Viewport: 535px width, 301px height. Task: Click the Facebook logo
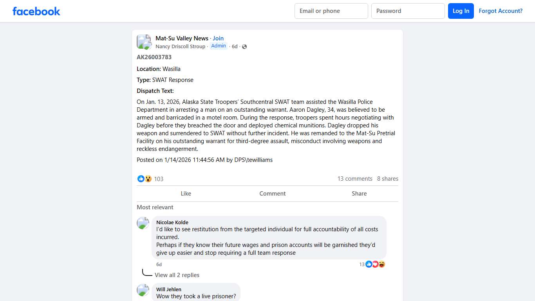[36, 11]
